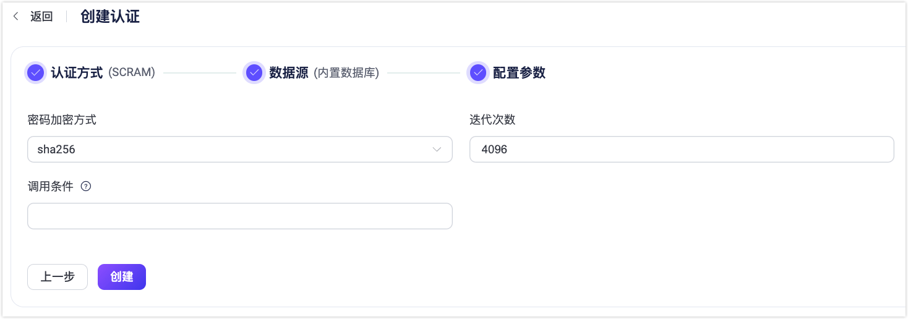Go to the 认证方式 step label

[x=77, y=73]
